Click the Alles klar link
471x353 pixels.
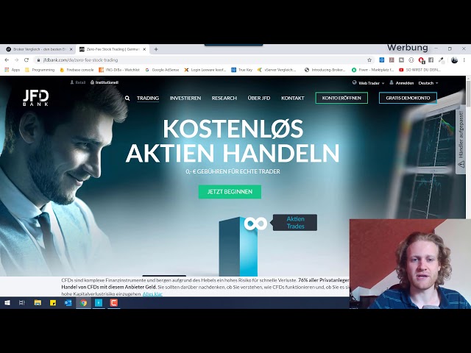(x=152, y=293)
